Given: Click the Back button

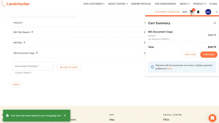Looking at the screenshot, I should tap(16, 84).
